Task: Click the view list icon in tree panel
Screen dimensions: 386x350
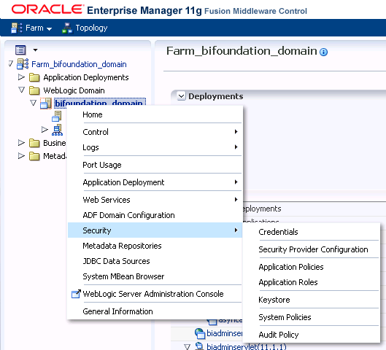Action: click(x=20, y=50)
